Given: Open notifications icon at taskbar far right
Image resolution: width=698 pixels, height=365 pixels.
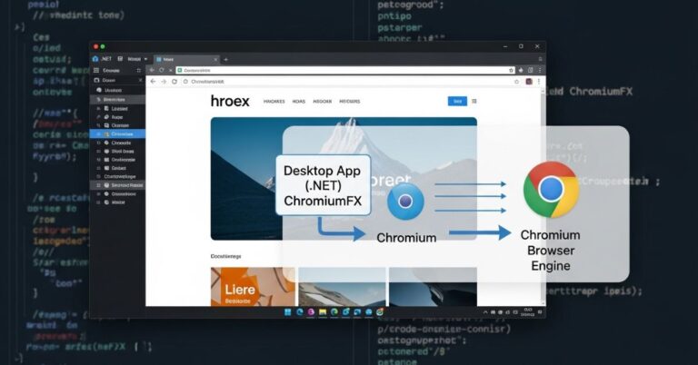Looking at the screenshot, I should tap(540, 312).
